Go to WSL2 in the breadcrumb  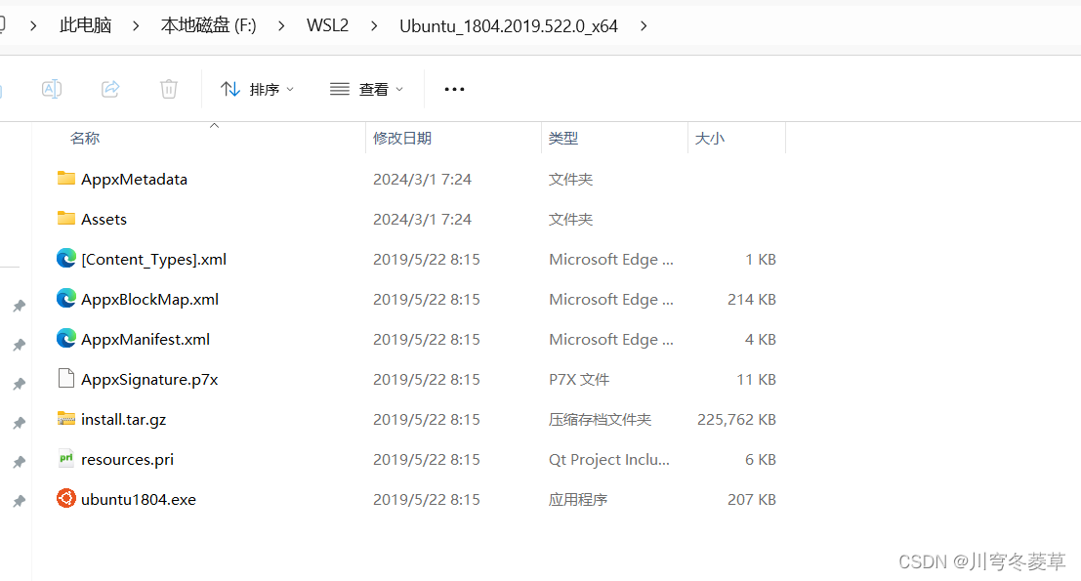coord(327,25)
